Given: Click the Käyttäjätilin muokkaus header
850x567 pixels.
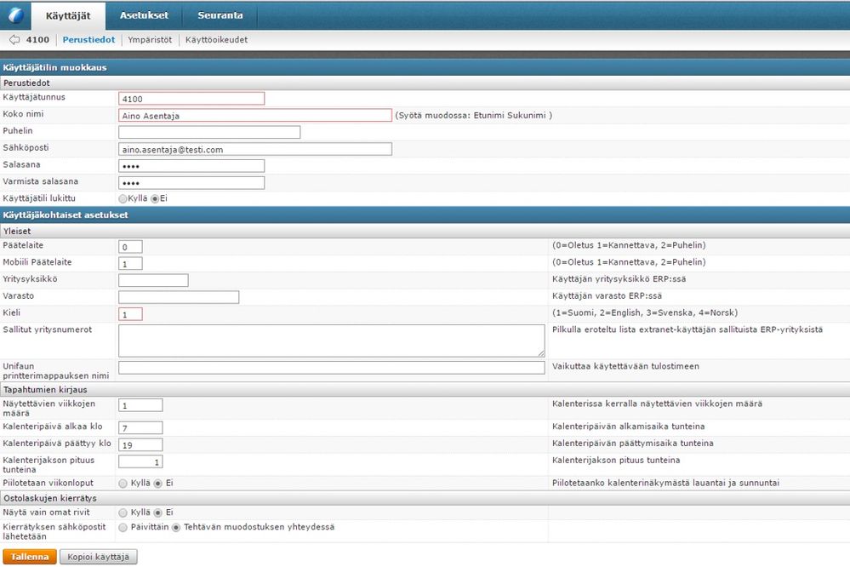Looking at the screenshot, I should pos(54,67).
